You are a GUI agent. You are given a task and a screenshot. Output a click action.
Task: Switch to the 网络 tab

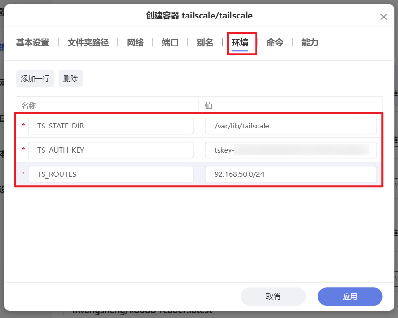(x=135, y=43)
